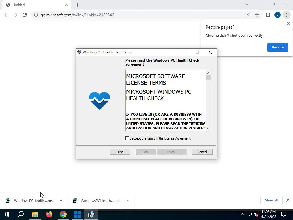The width and height of the screenshot is (293, 220).
Task: Click the setup dialog title bar icon
Action: [x=79, y=52]
